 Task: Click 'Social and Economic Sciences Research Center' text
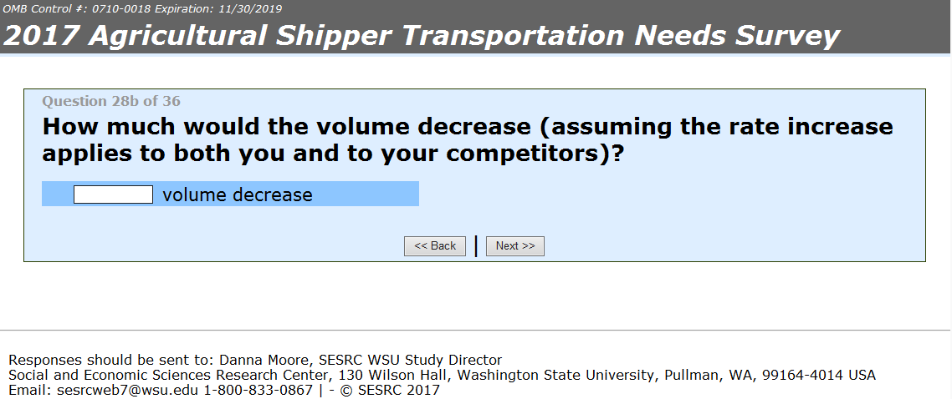(x=165, y=376)
